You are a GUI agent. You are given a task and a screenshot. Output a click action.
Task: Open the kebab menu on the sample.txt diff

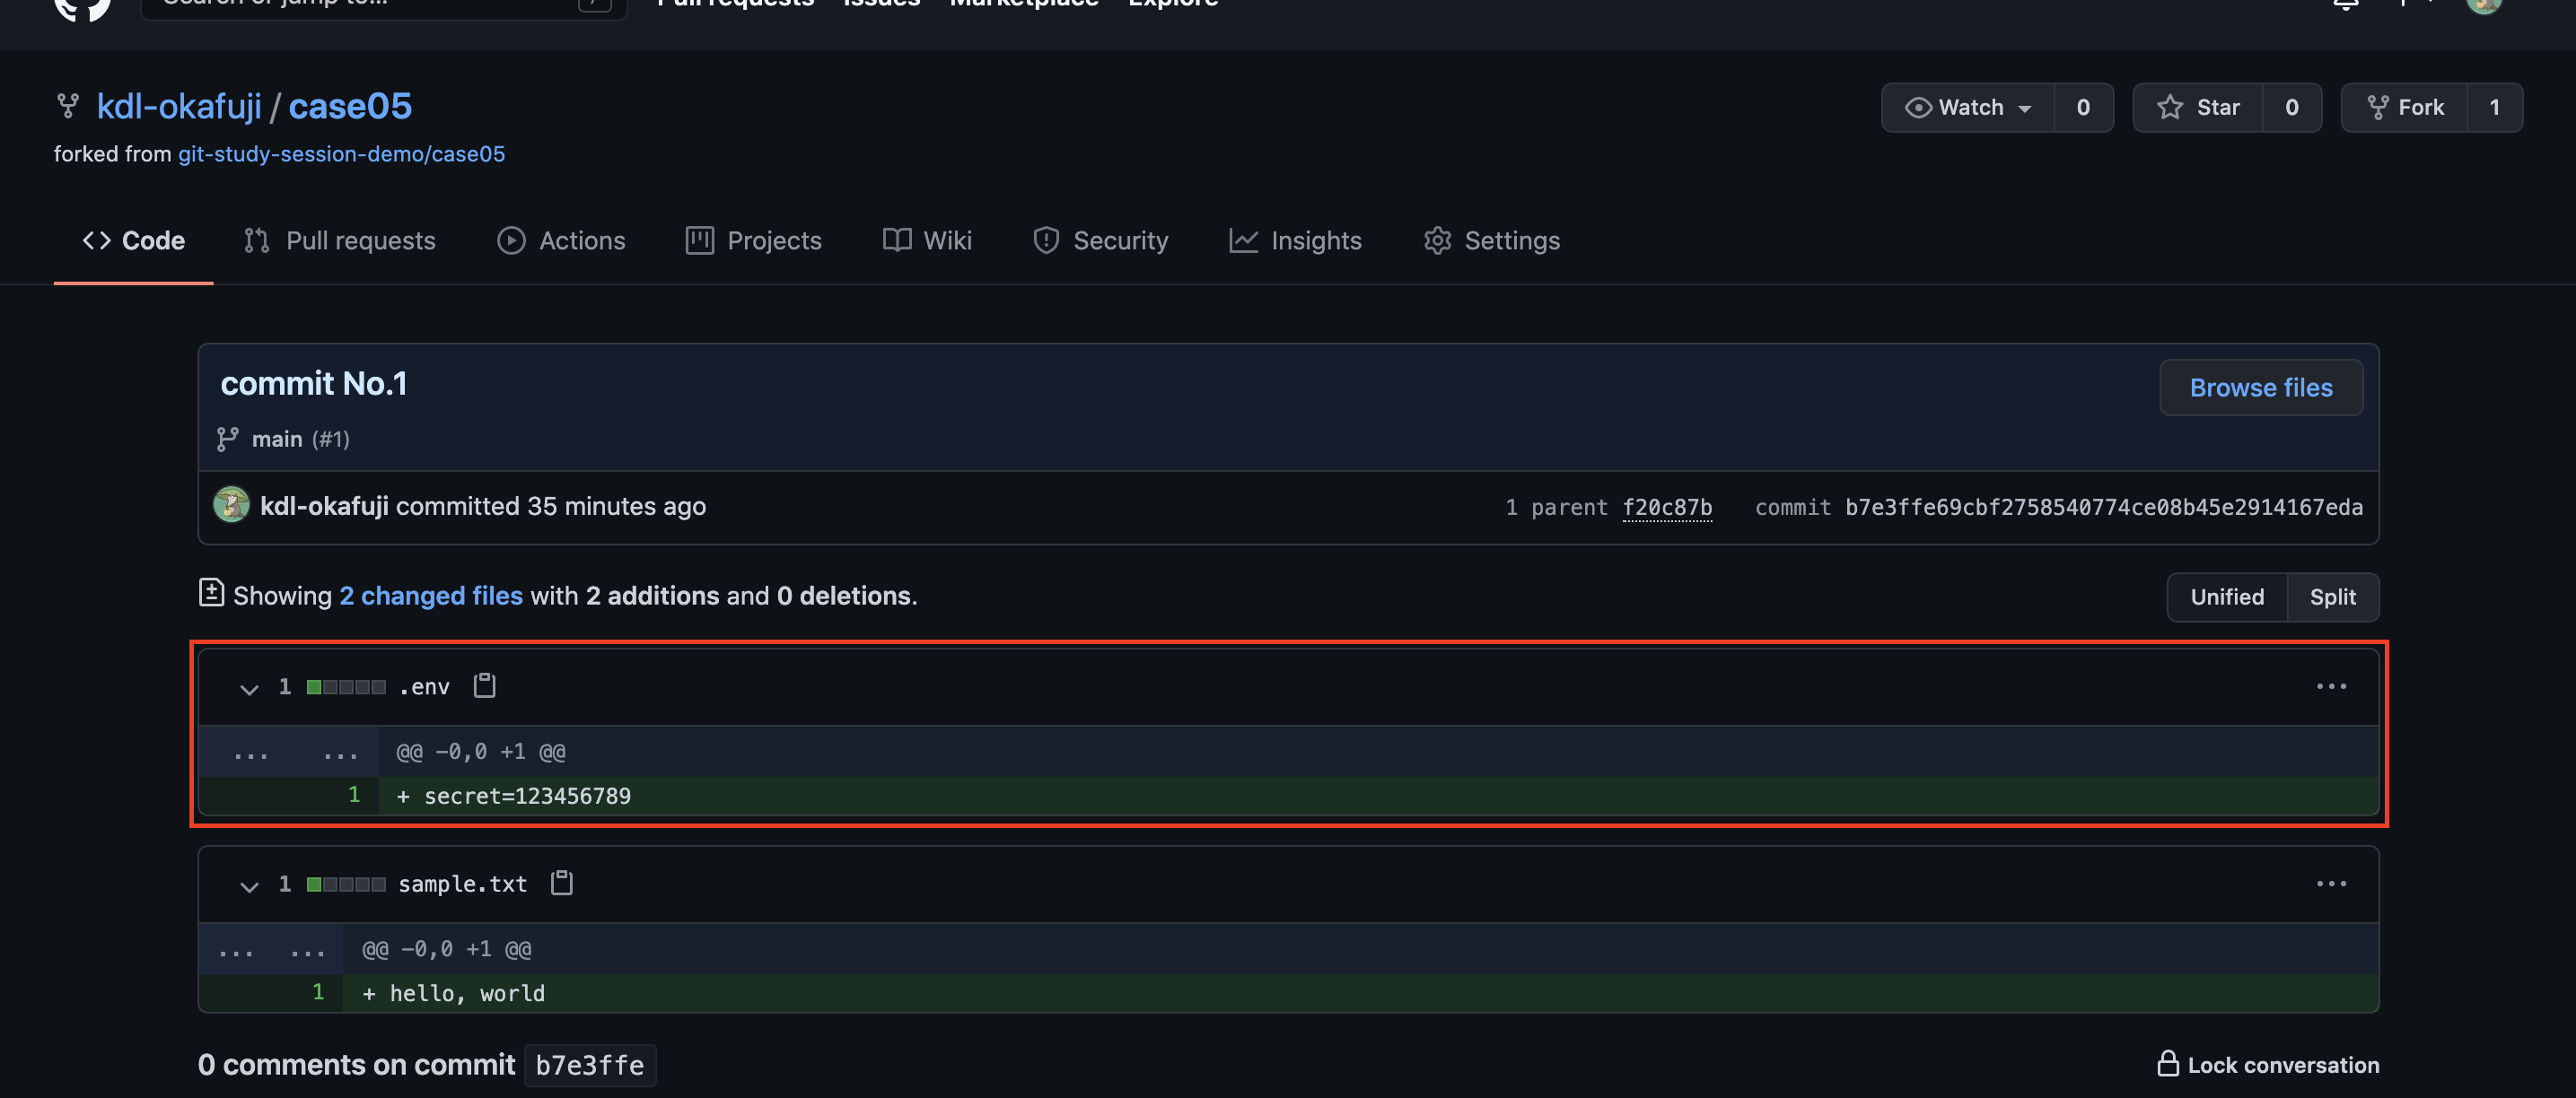coord(2333,884)
